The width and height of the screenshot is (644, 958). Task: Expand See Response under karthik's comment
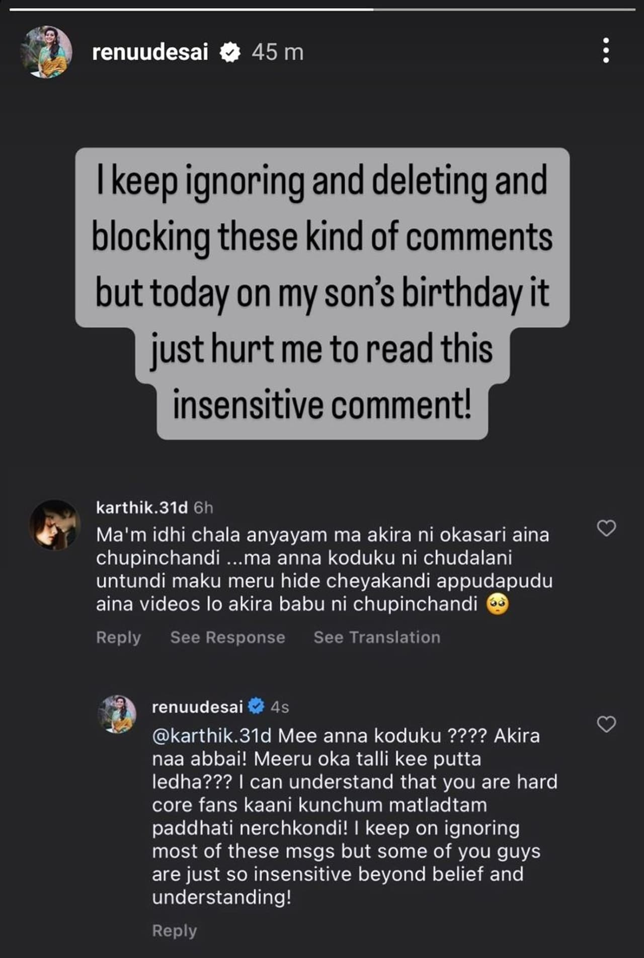click(227, 637)
